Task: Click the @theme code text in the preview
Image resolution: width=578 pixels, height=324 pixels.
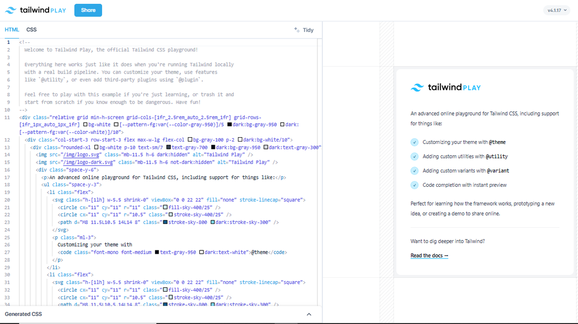Action: pos(498,143)
